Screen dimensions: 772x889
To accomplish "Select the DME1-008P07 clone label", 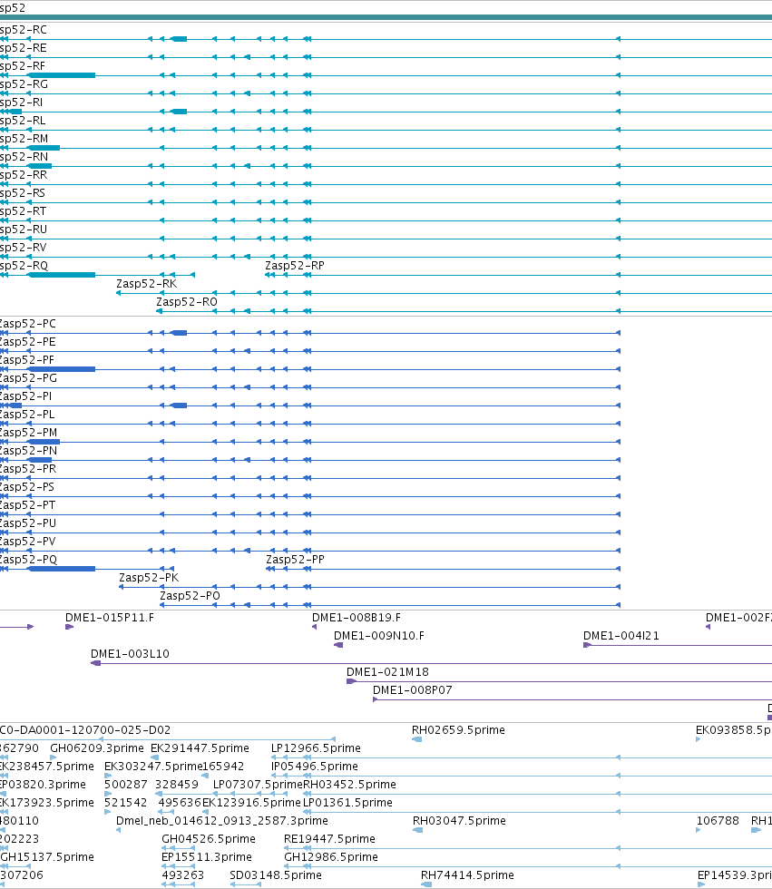I will (x=413, y=690).
